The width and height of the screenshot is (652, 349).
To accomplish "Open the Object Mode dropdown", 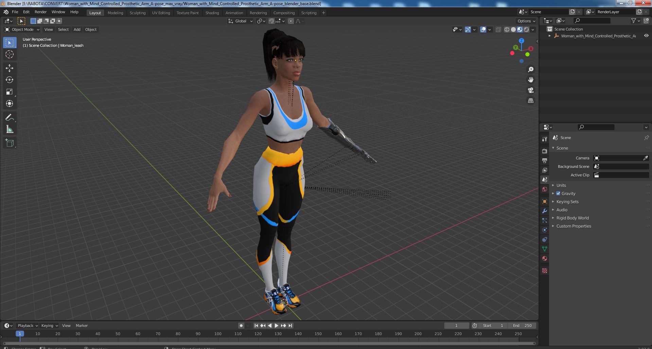I will point(22,30).
